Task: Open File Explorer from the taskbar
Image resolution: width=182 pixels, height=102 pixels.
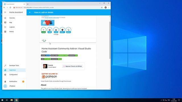Action: 12,100
